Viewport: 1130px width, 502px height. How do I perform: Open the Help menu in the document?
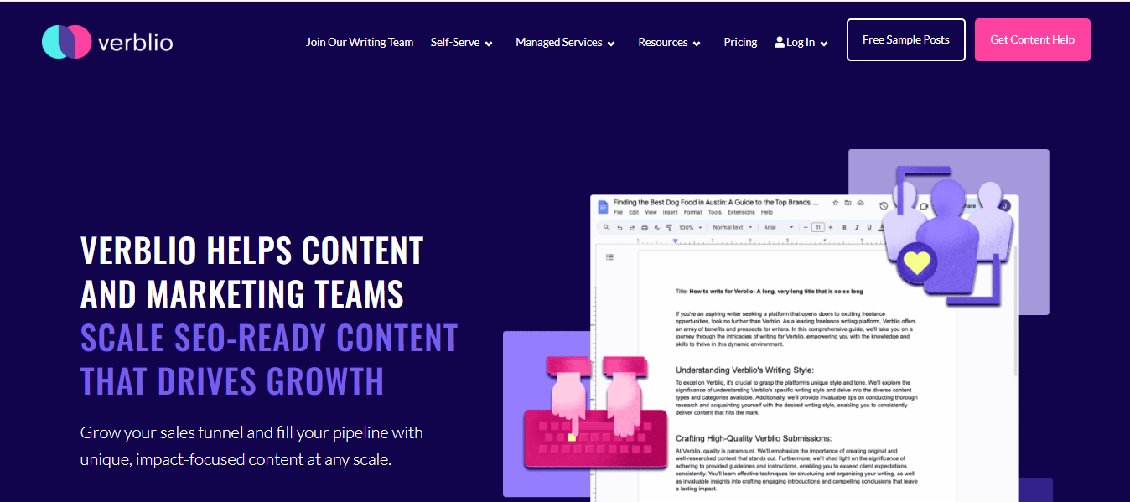tap(766, 212)
